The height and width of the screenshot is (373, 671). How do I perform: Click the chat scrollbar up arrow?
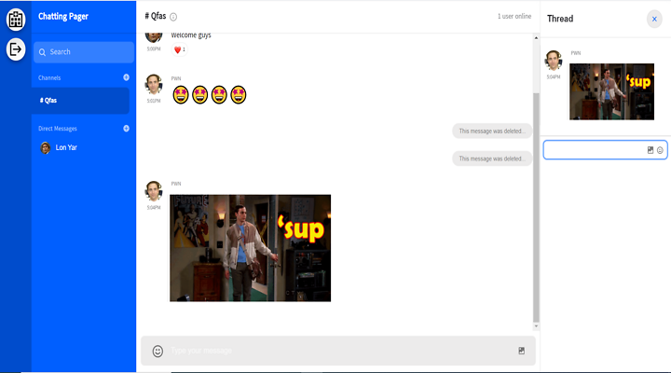pos(536,38)
